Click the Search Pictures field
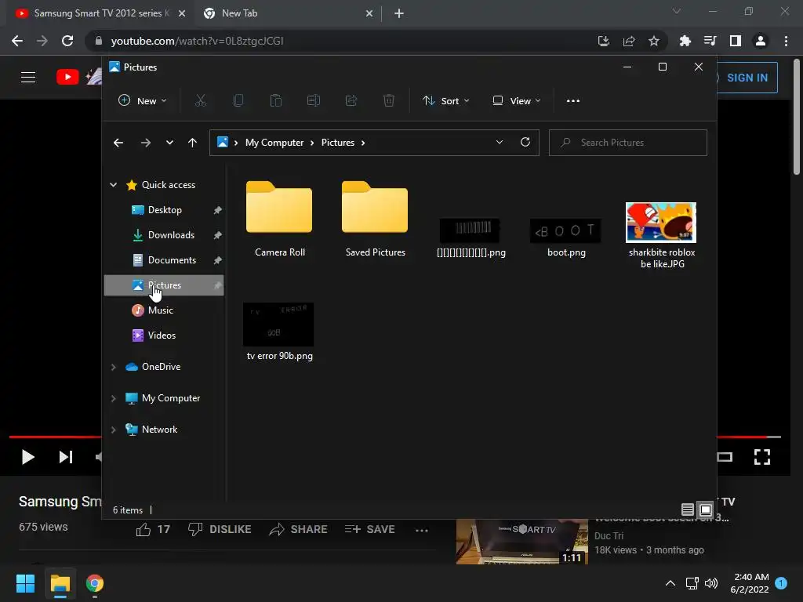This screenshot has height=602, width=803. (628, 143)
